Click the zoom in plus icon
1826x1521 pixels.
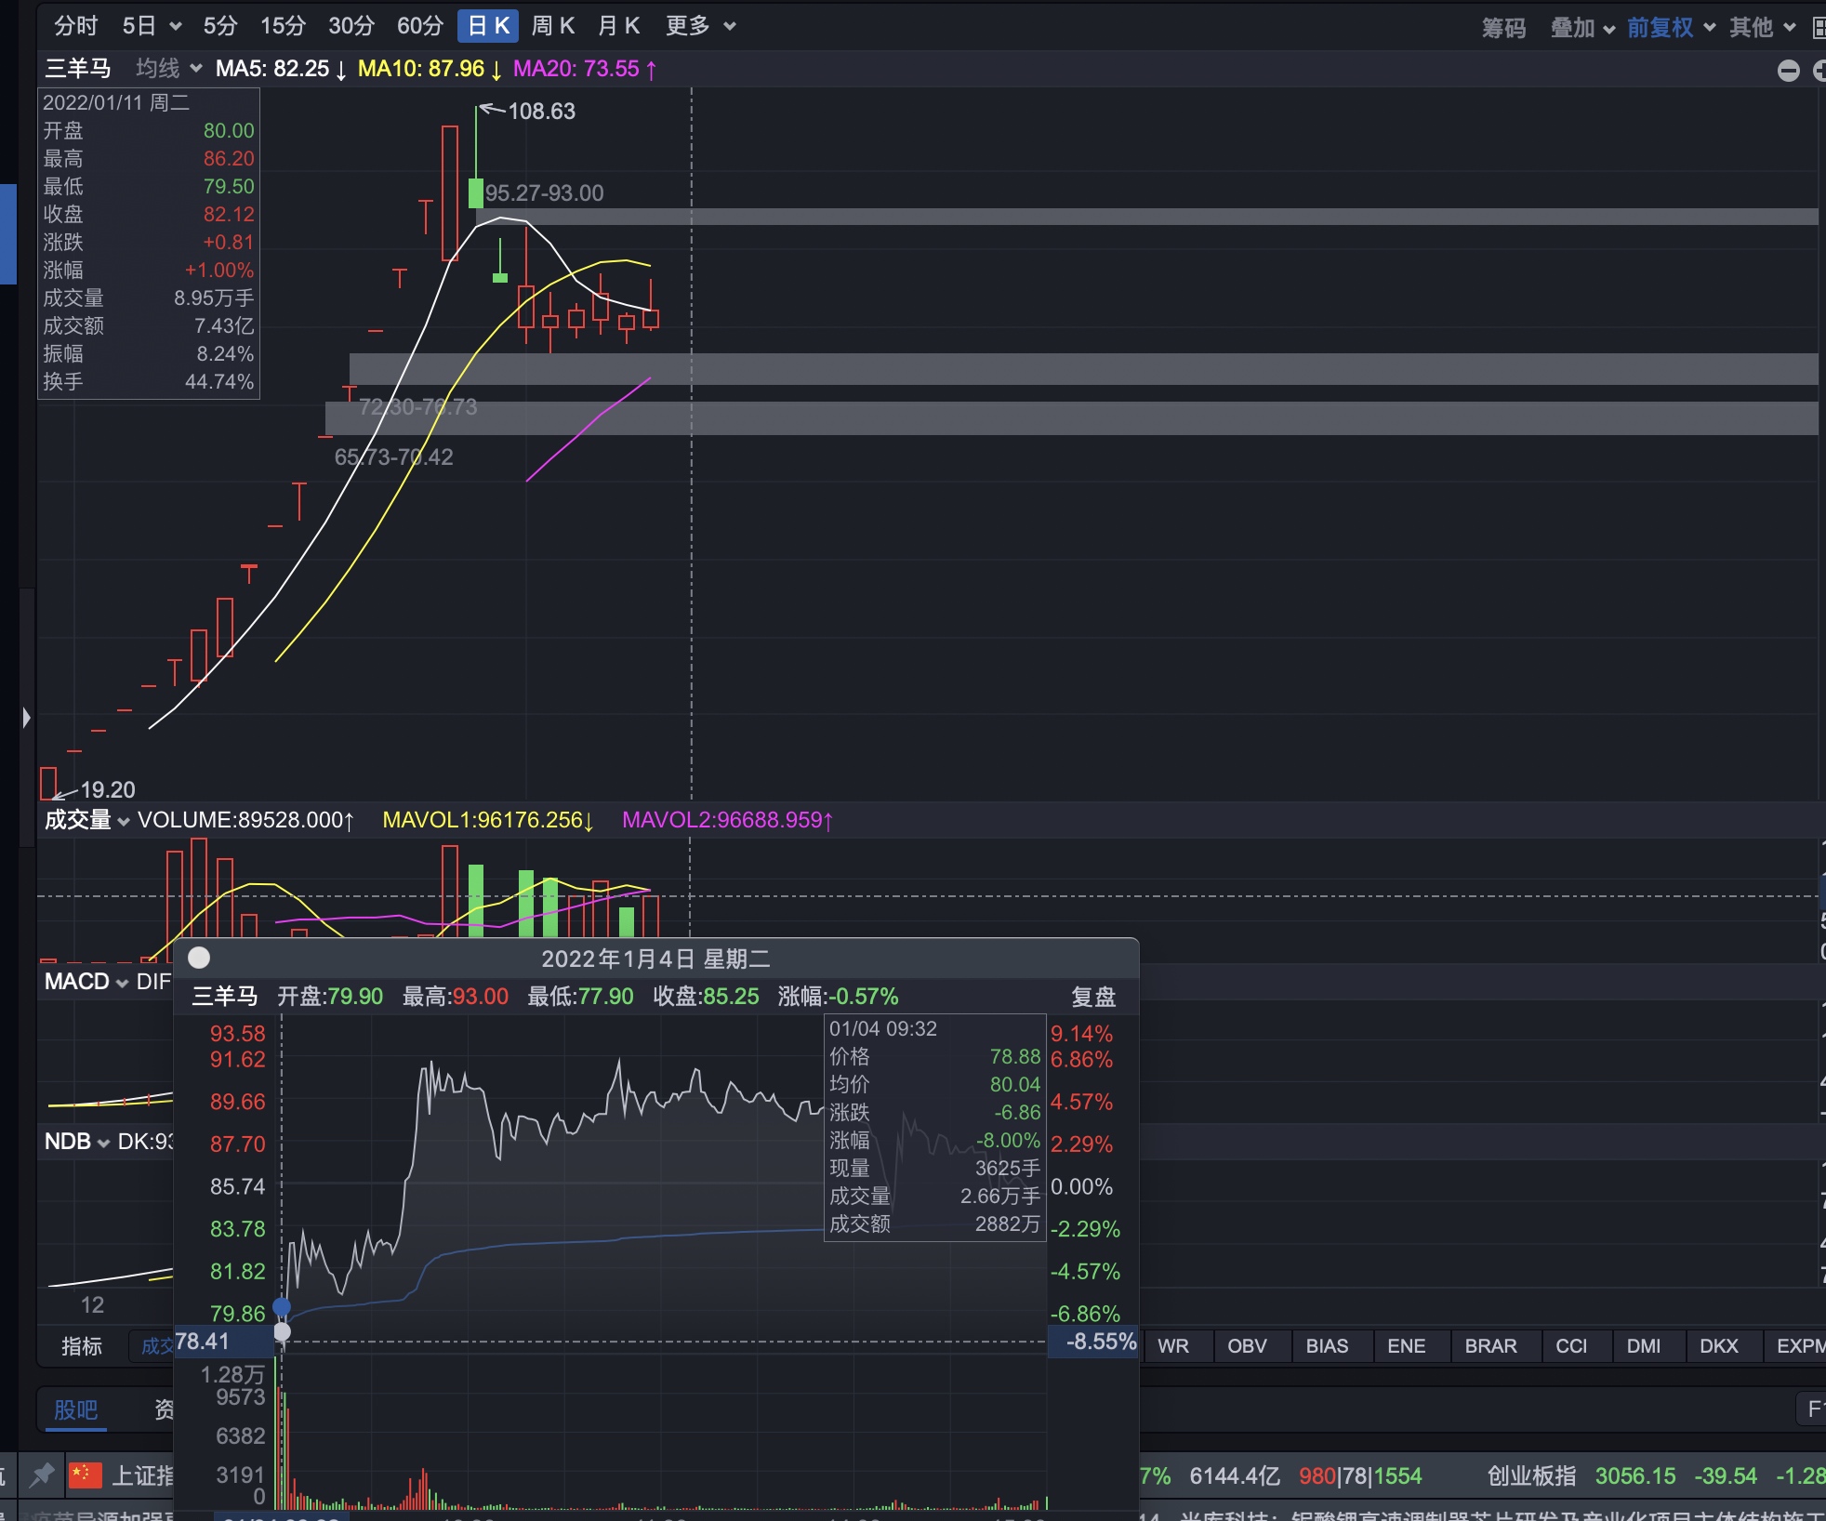pyautogui.click(x=1819, y=71)
